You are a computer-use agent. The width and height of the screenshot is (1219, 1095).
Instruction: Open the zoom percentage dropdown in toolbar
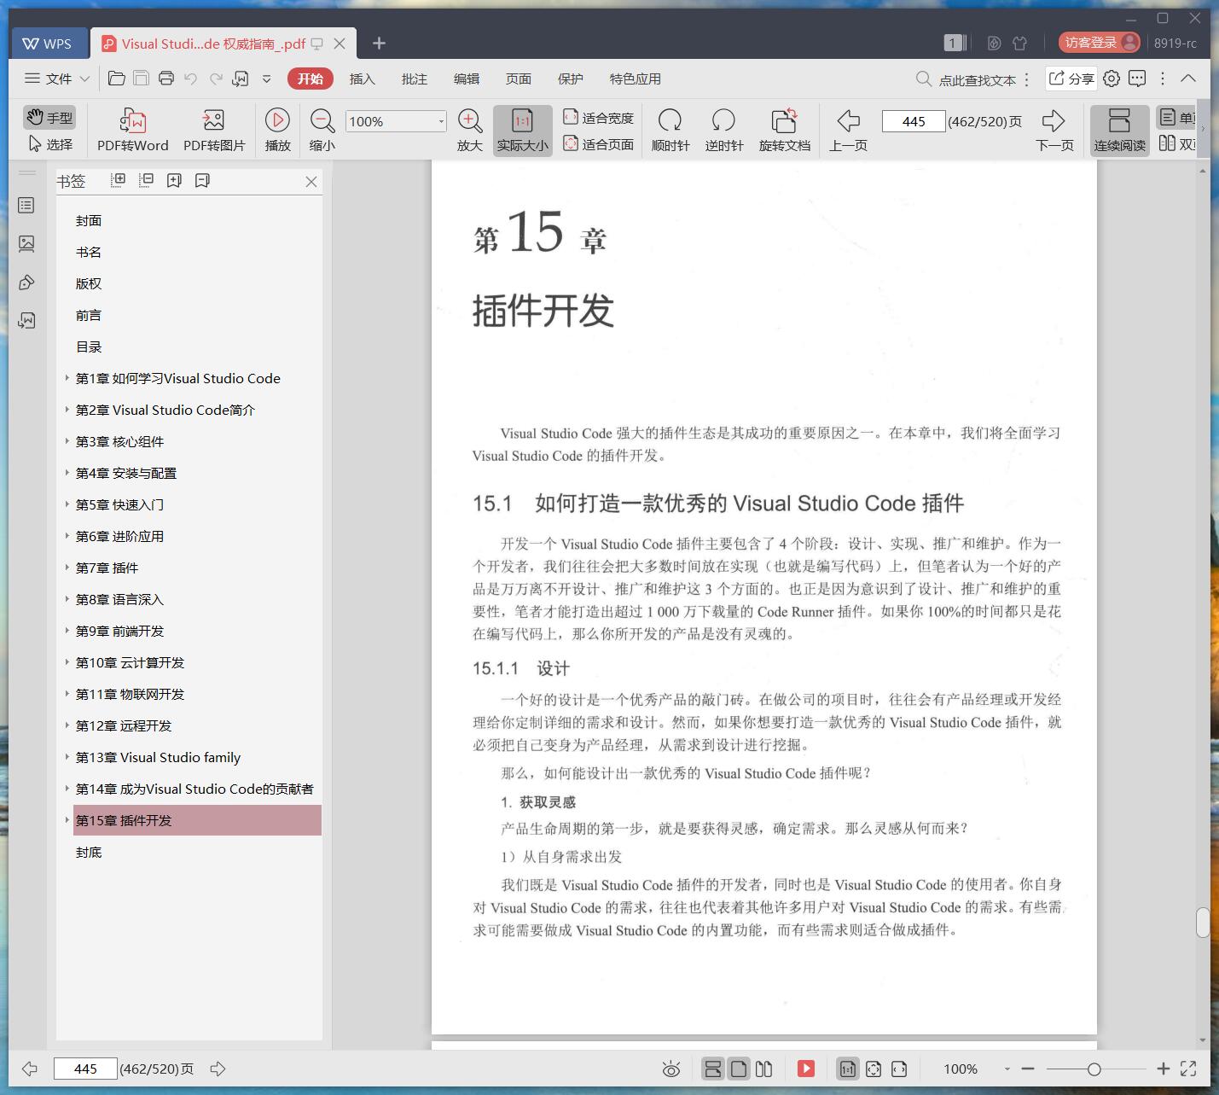[441, 121]
